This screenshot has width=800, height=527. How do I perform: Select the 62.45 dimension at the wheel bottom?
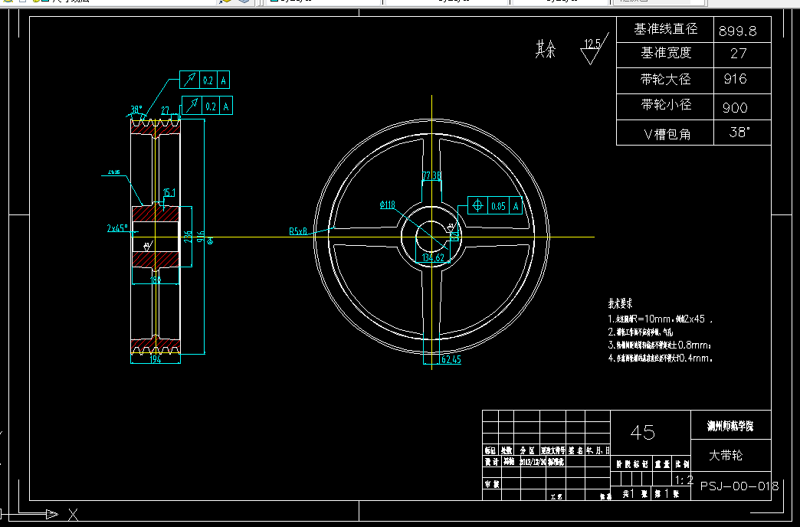pos(451,360)
